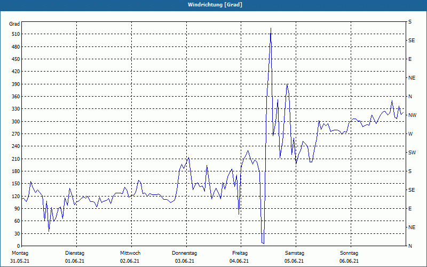Click the 'NE' compass label next to 420
Image resolution: width=427 pixels, height=267 pixels.
tap(412, 78)
